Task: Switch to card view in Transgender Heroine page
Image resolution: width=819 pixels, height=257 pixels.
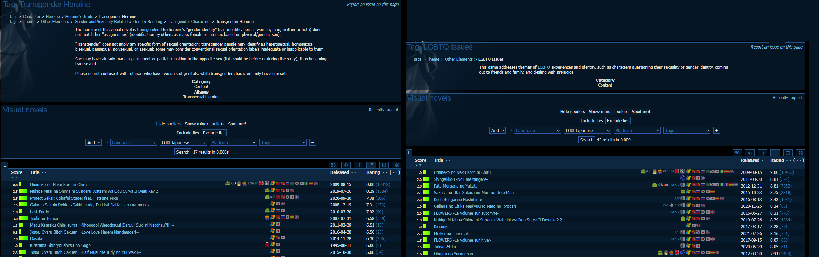Action: coord(384,165)
